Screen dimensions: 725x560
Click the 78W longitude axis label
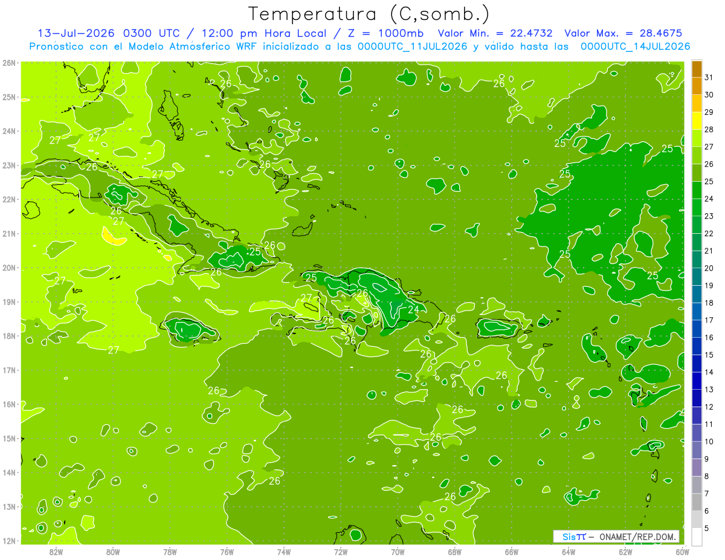click(x=170, y=552)
